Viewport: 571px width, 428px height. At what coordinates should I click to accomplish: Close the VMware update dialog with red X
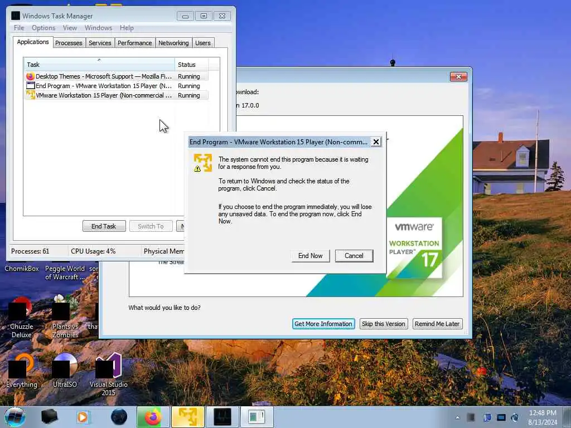click(458, 76)
